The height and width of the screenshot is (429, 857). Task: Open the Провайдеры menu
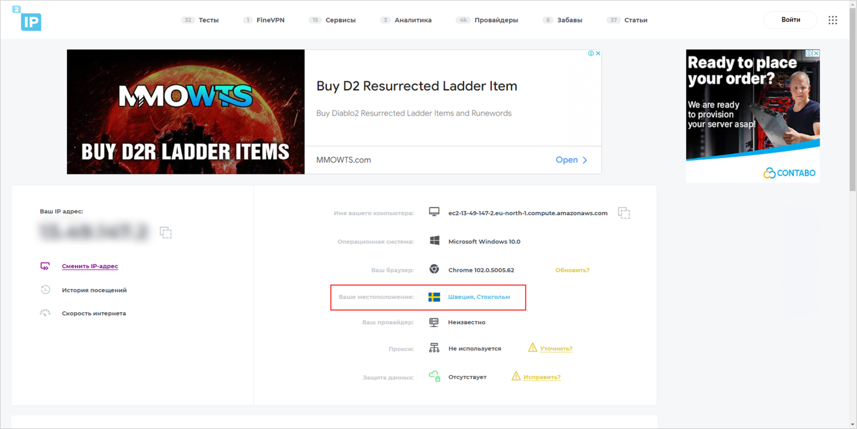click(x=487, y=20)
